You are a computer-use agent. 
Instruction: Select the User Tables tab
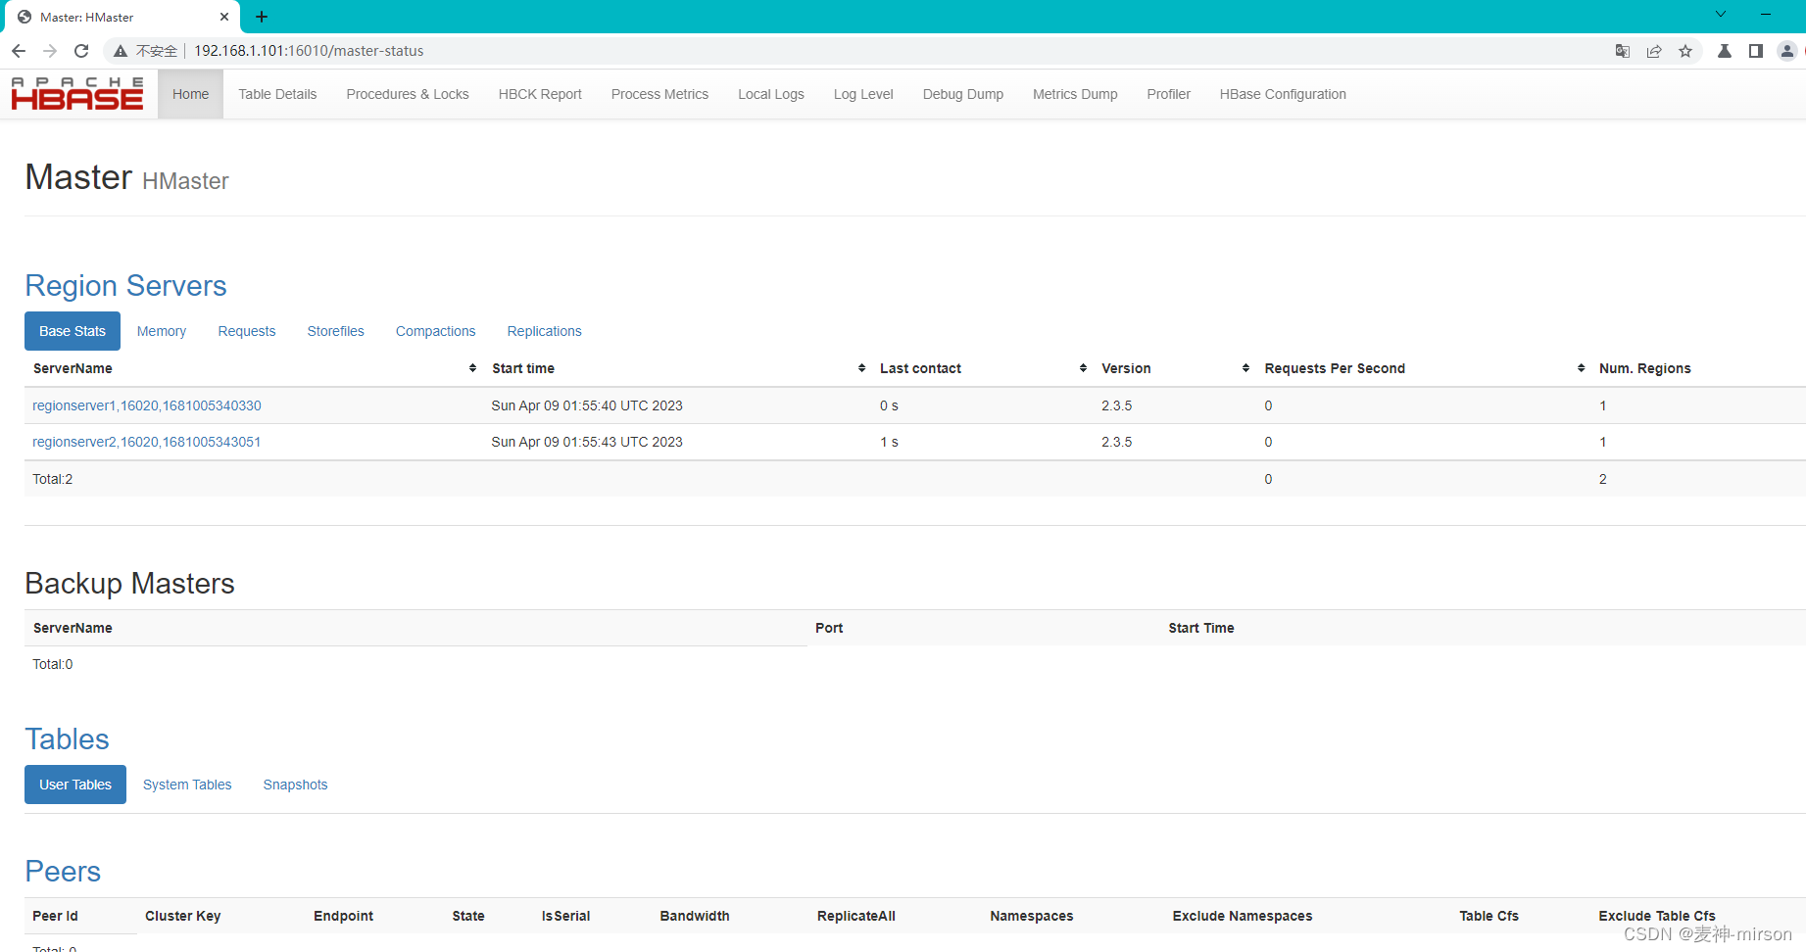point(75,785)
